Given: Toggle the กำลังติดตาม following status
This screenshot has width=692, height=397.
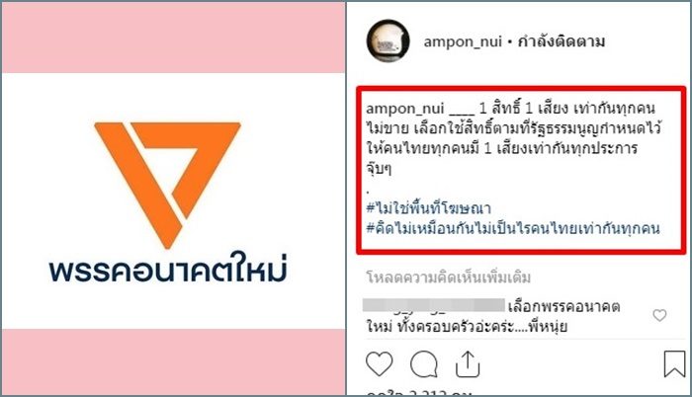Looking at the screenshot, I should point(561,41).
